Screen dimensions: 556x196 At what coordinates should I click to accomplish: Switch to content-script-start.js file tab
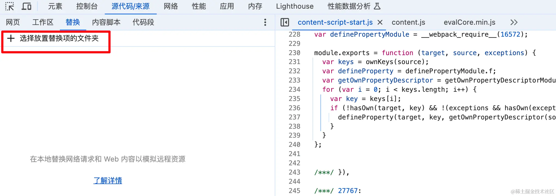coord(335,22)
